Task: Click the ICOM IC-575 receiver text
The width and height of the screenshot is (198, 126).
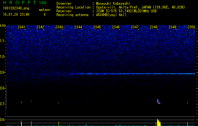Action: click(126, 11)
